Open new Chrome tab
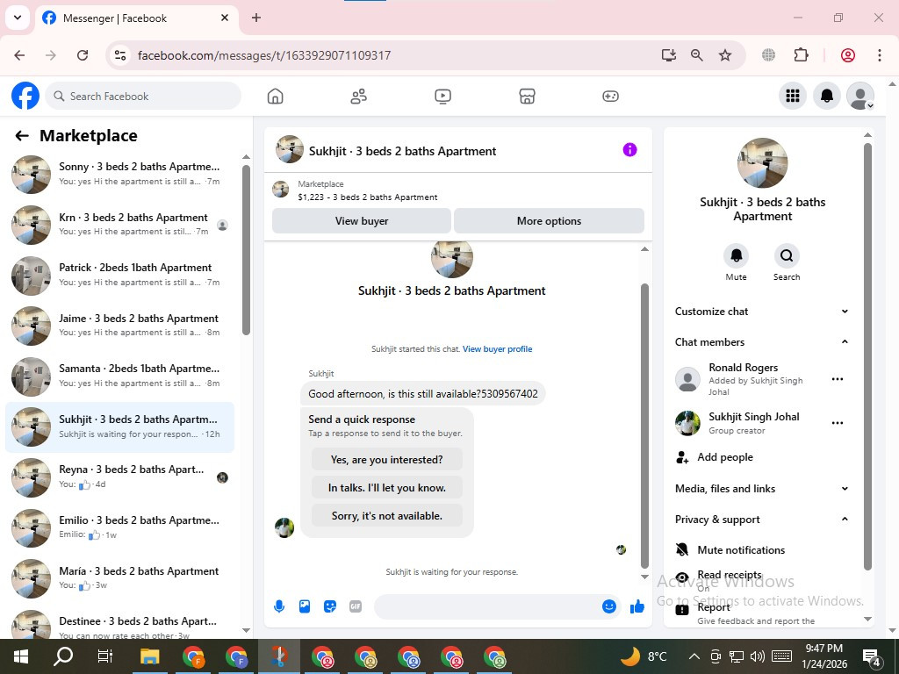Viewport: 899px width, 674px height. click(x=256, y=18)
